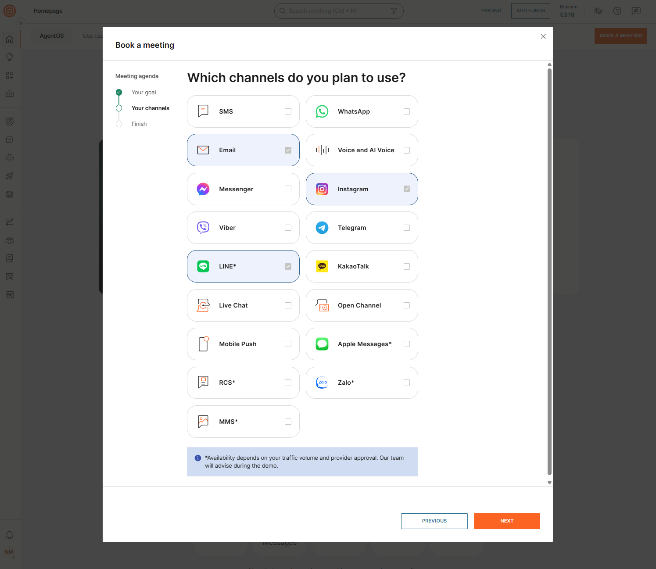Select the Your goal agenda step
The width and height of the screenshot is (656, 569).
[143, 92]
